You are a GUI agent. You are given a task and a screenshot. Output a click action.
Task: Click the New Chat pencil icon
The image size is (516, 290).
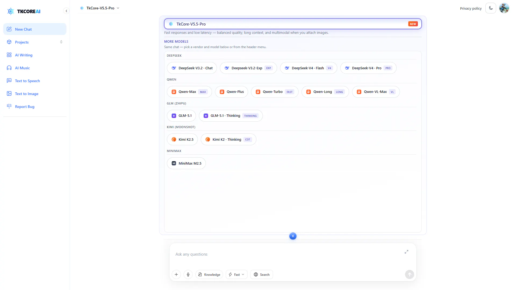[x=9, y=29]
